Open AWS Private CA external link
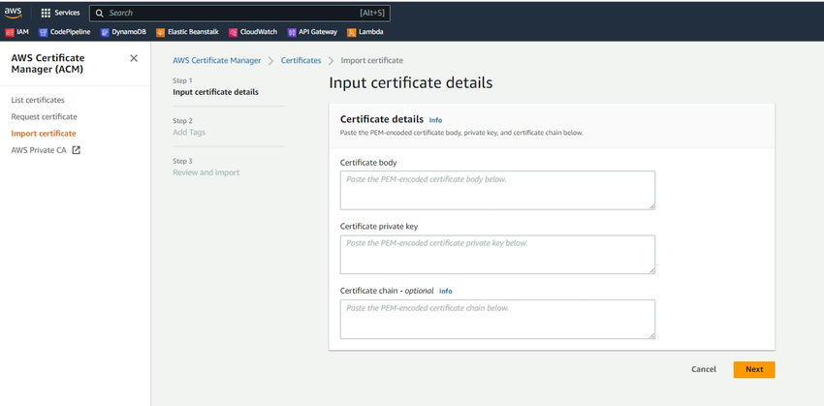Screen dimensions: 824x406 tap(46, 150)
